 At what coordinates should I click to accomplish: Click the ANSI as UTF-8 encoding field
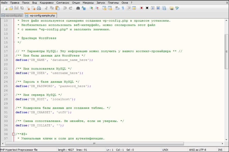pyautogui.click(x=197, y=150)
